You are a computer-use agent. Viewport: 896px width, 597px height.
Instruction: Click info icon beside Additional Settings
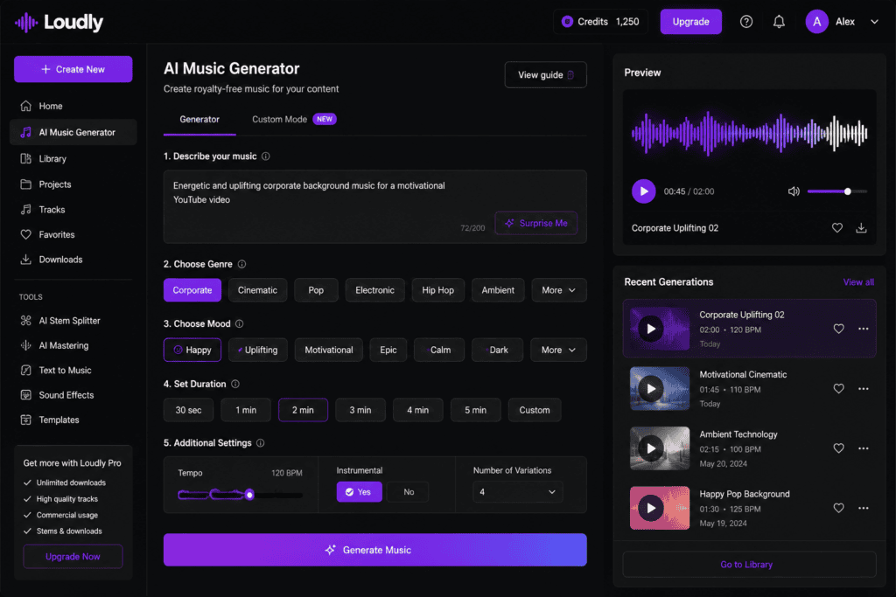coord(261,443)
